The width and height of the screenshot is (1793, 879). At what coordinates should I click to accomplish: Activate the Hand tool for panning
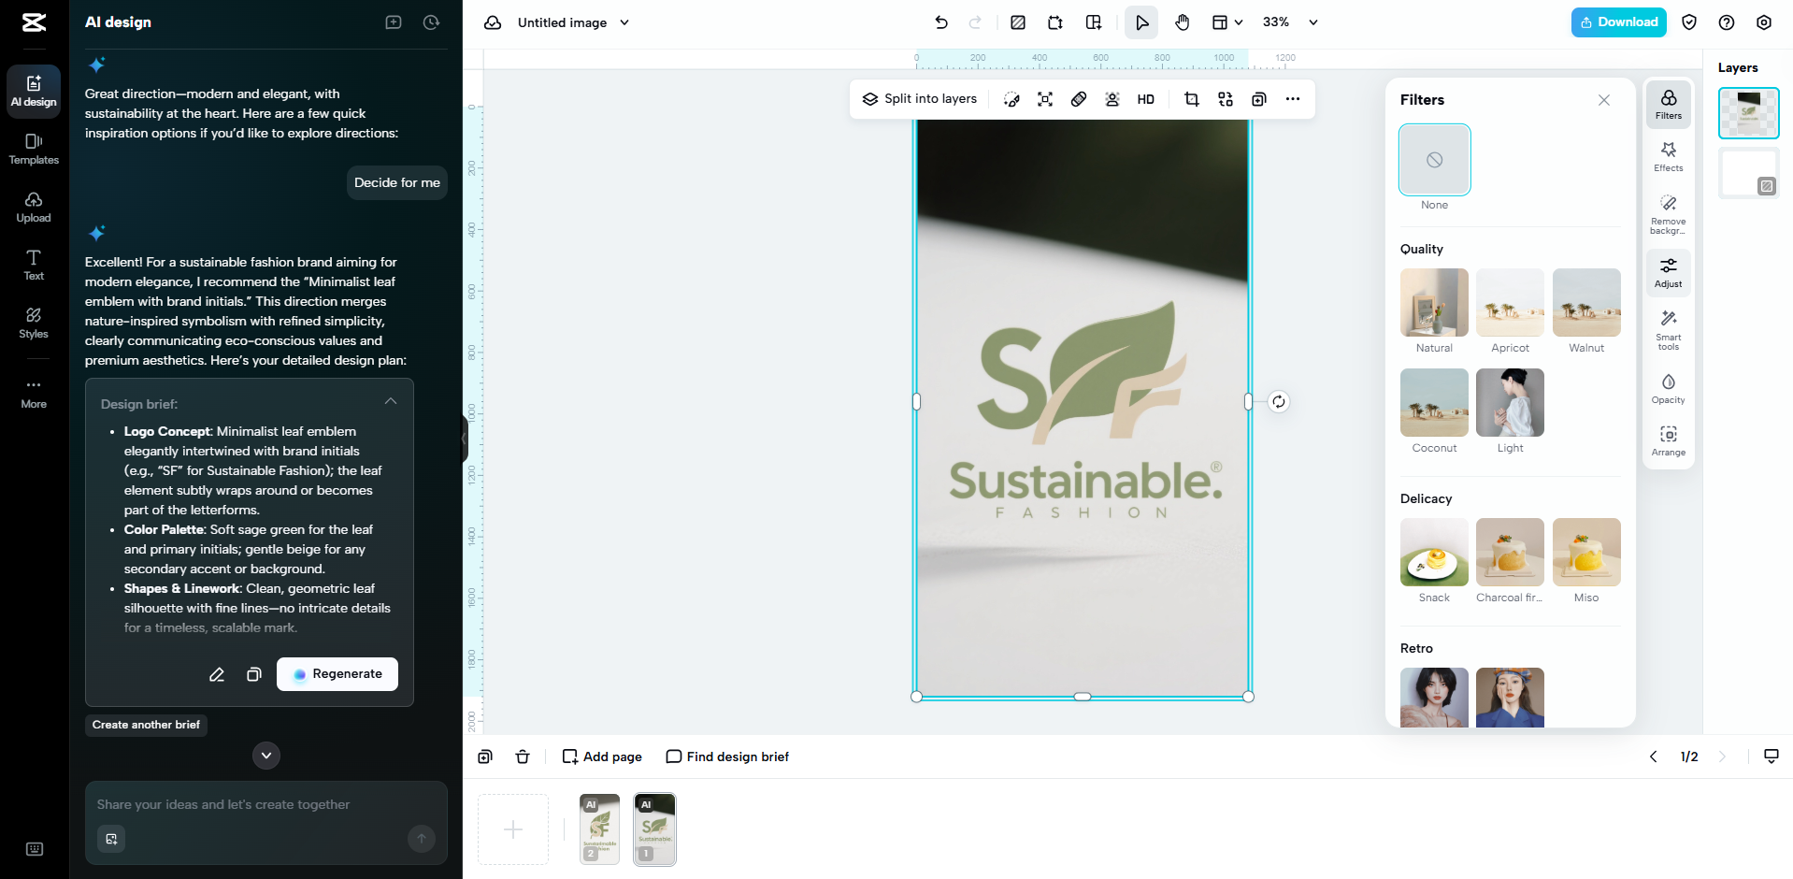coord(1182,22)
